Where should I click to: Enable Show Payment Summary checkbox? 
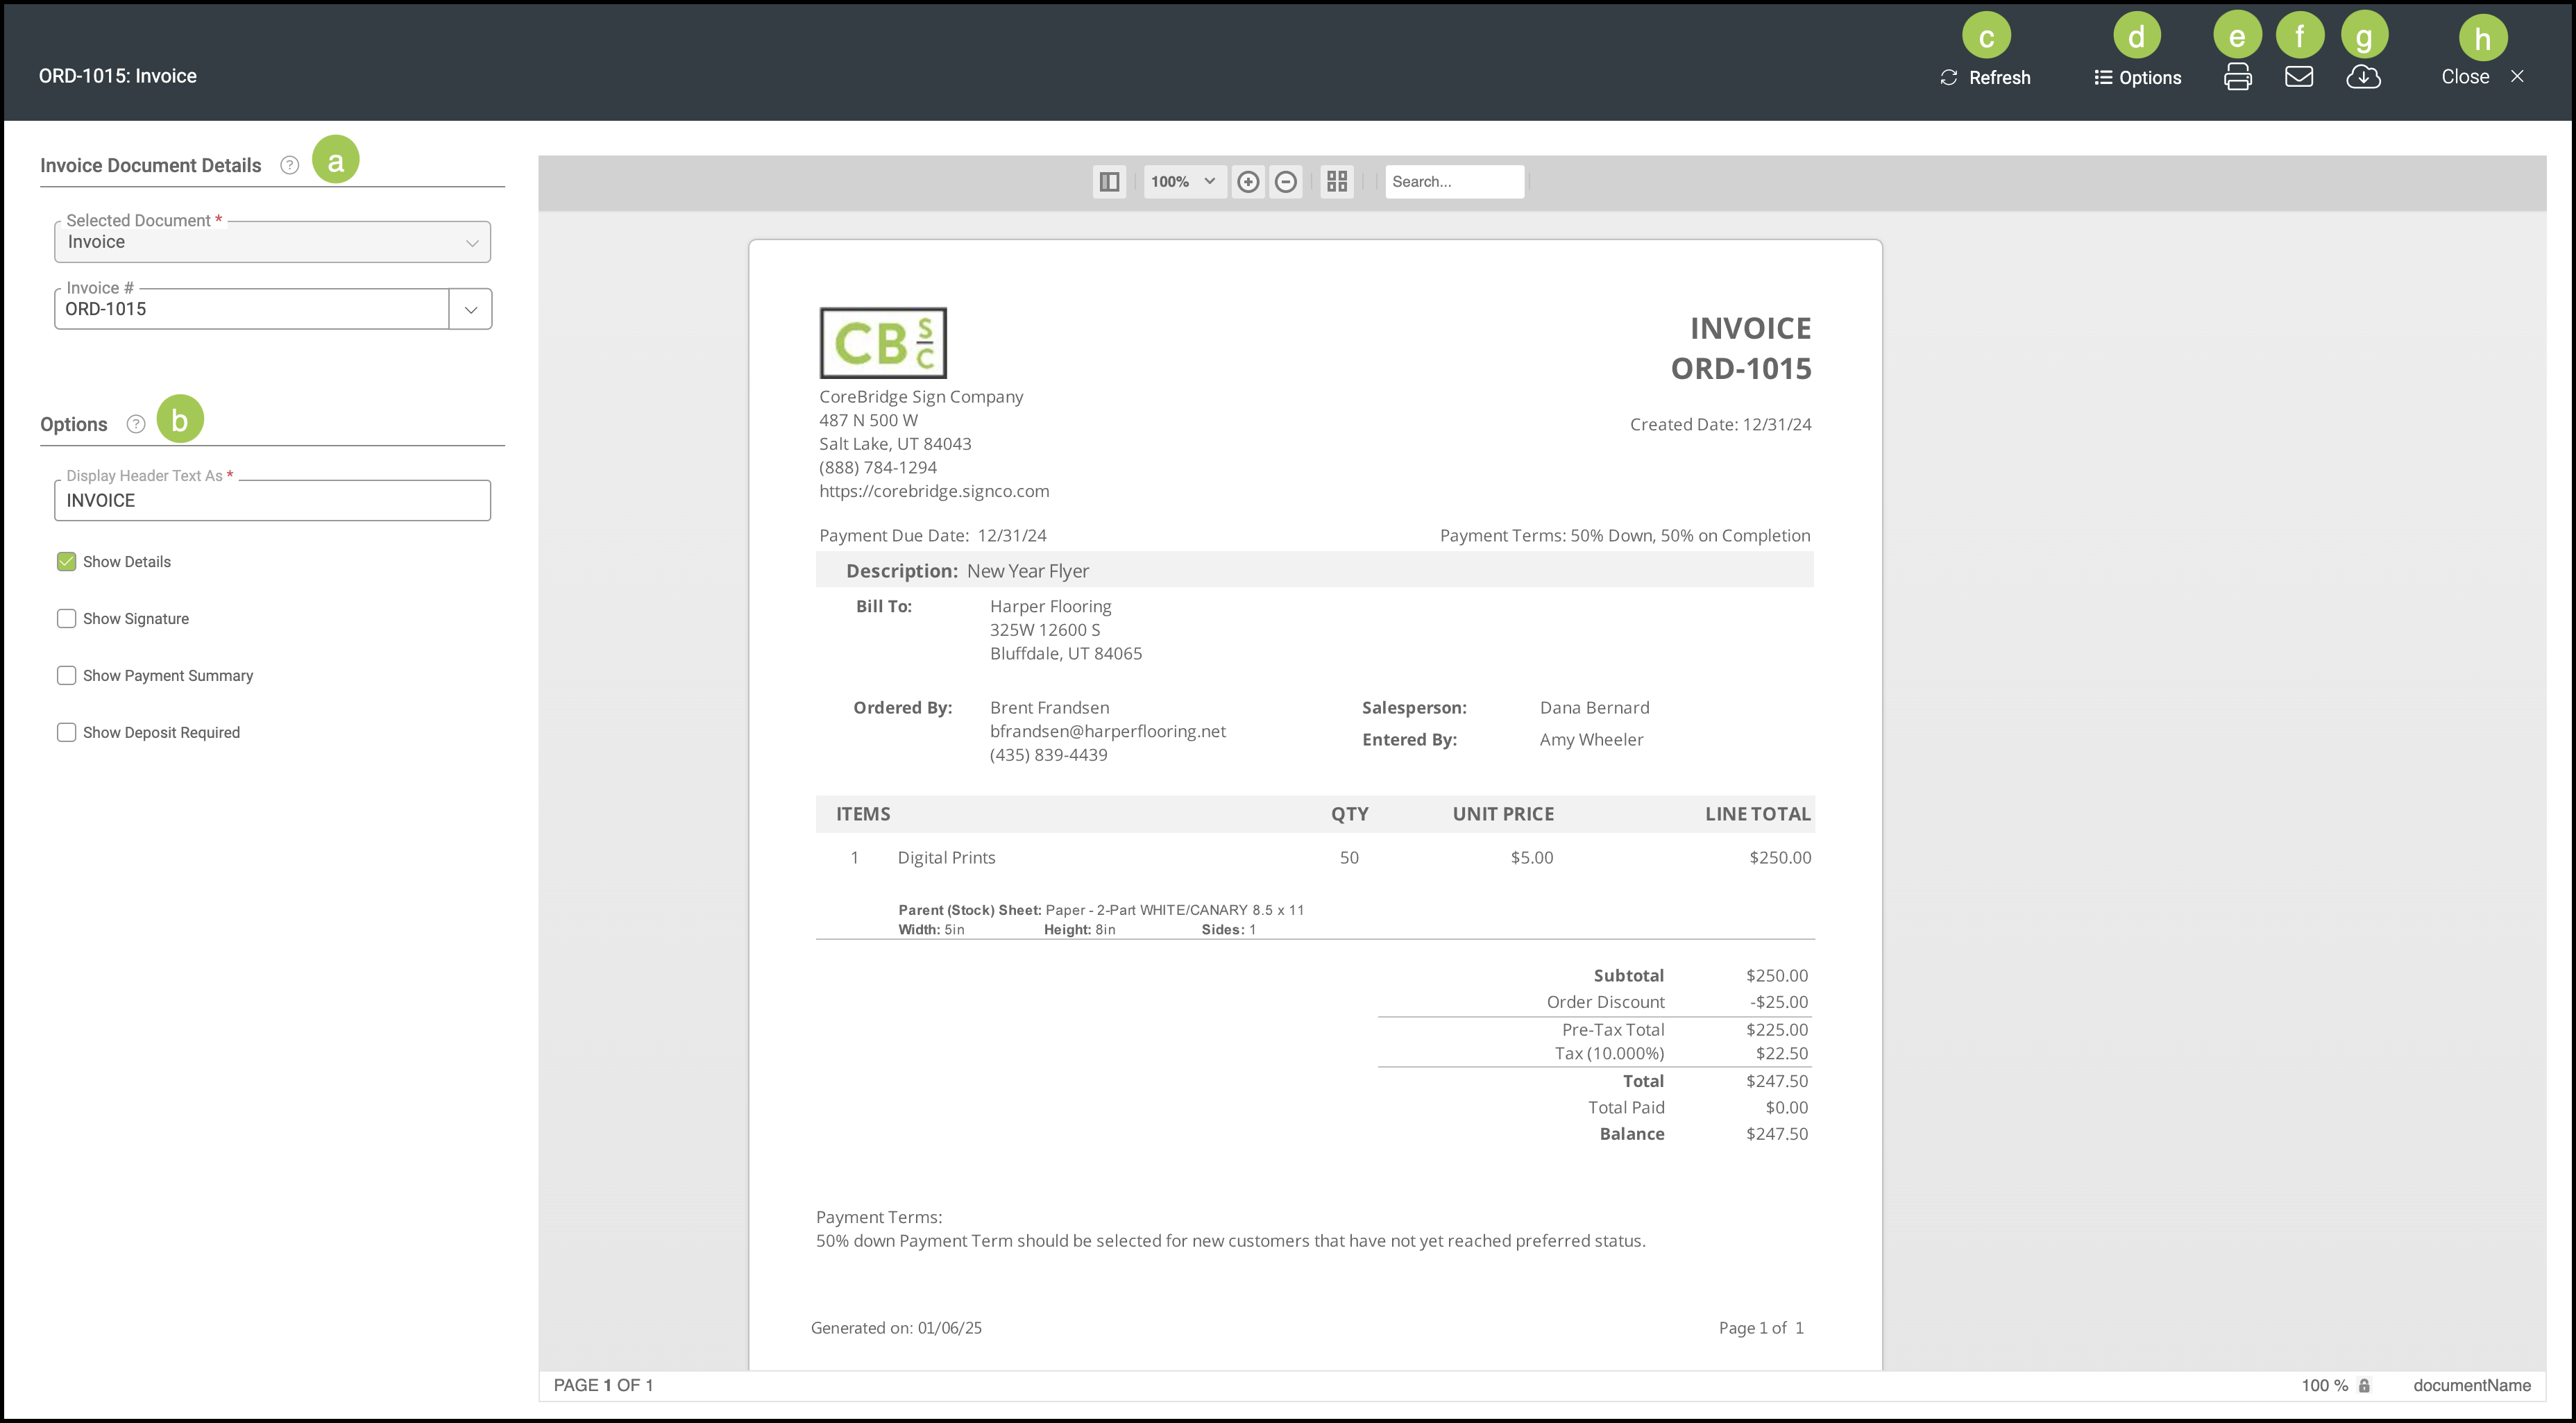(x=67, y=676)
